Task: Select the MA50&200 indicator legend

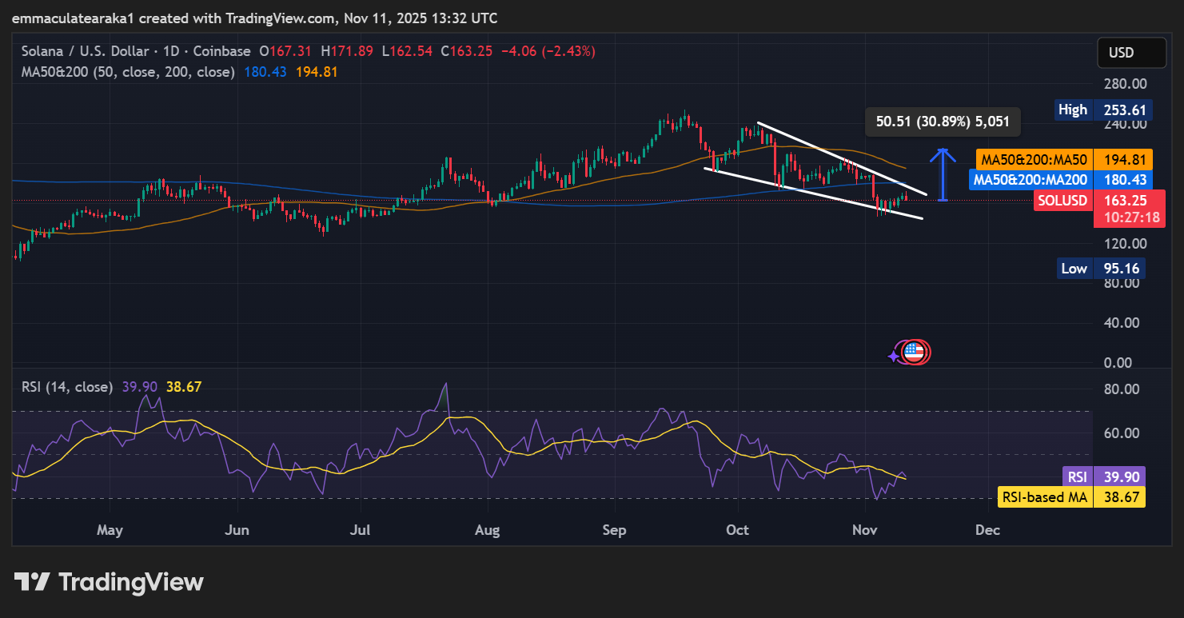Action: tap(128, 72)
